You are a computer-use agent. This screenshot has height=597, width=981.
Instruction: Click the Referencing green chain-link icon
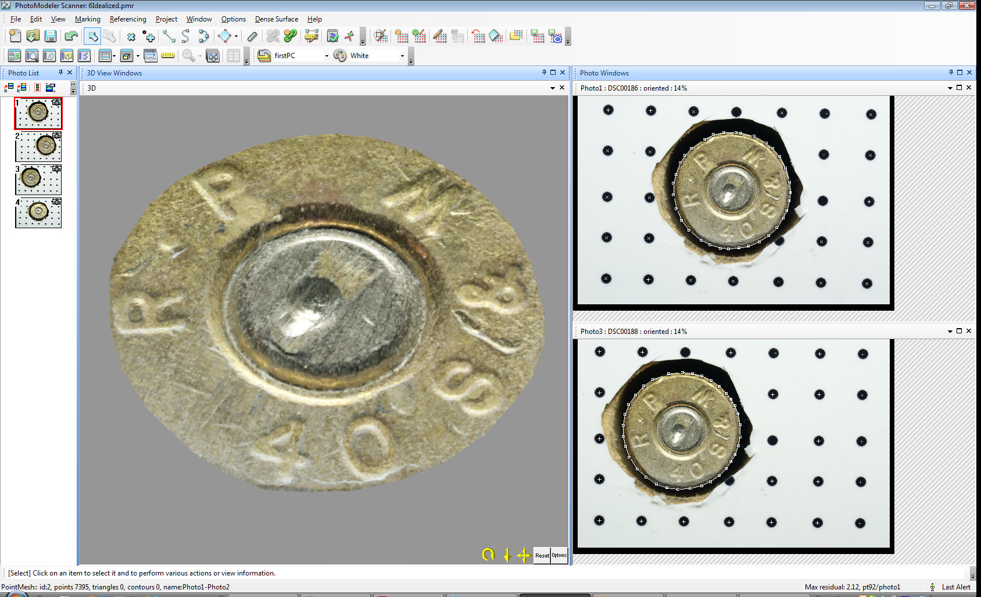(x=291, y=37)
